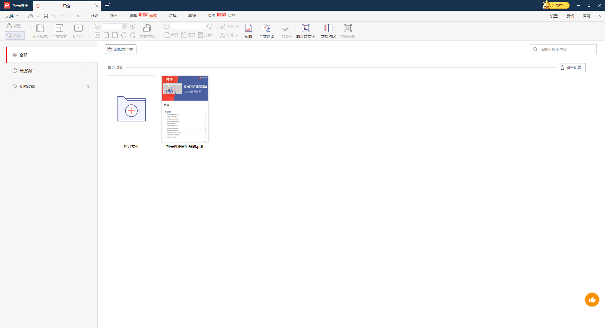Switch to Single Page view (单页)

click(x=171, y=35)
